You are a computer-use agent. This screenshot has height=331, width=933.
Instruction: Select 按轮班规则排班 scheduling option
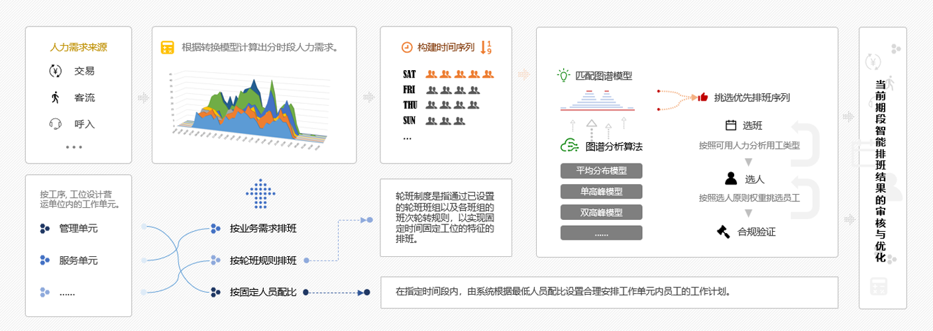click(x=262, y=260)
